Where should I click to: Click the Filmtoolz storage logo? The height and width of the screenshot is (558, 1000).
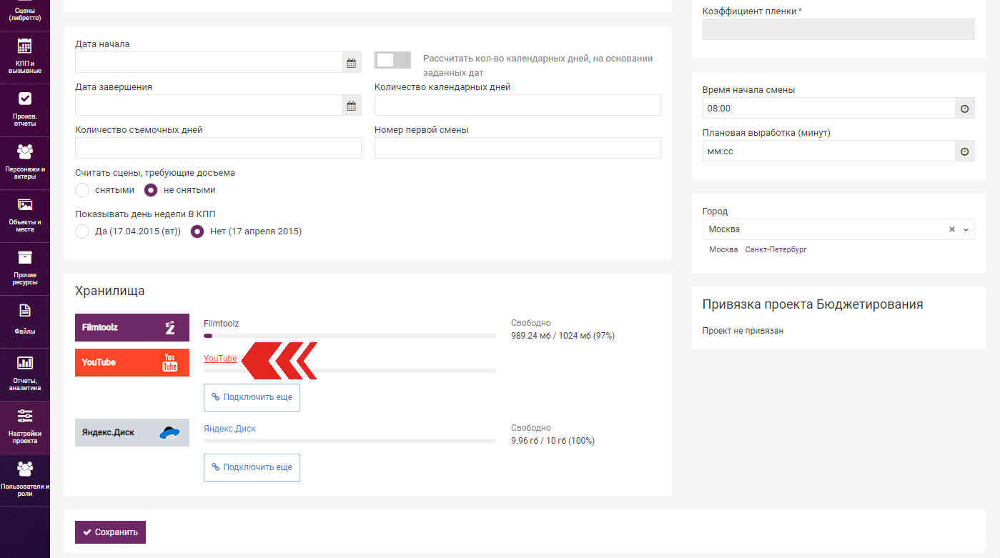click(132, 327)
